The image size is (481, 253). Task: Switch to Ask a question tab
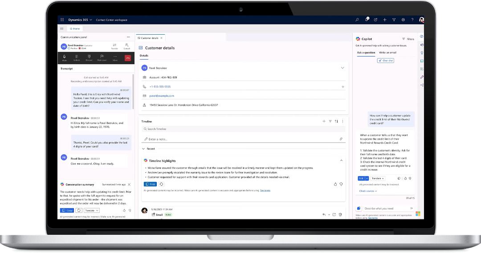[366, 52]
